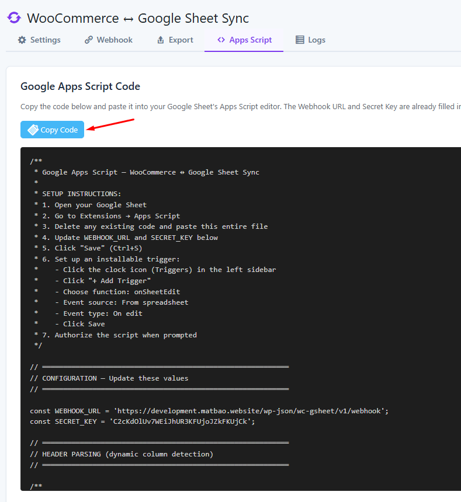Click the purple sync logo icon
This screenshot has width=461, height=502.
point(14,18)
